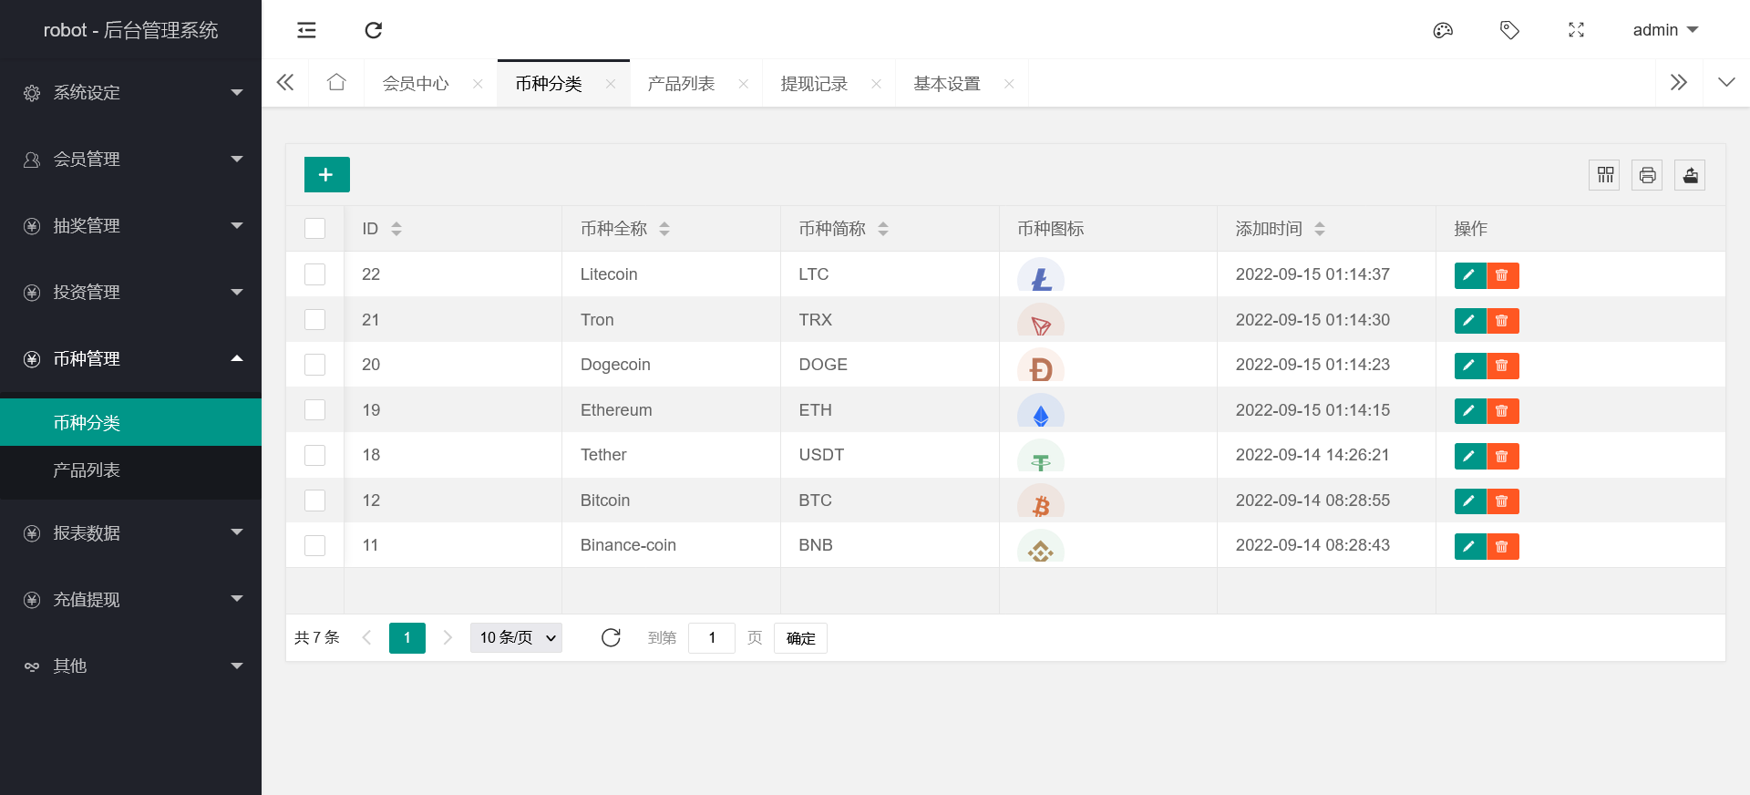Delete the Bitcoin row

coord(1502,501)
